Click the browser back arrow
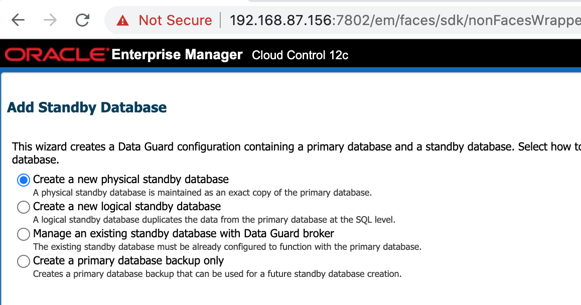Screen dimensions: 581x305 (x=18, y=20)
